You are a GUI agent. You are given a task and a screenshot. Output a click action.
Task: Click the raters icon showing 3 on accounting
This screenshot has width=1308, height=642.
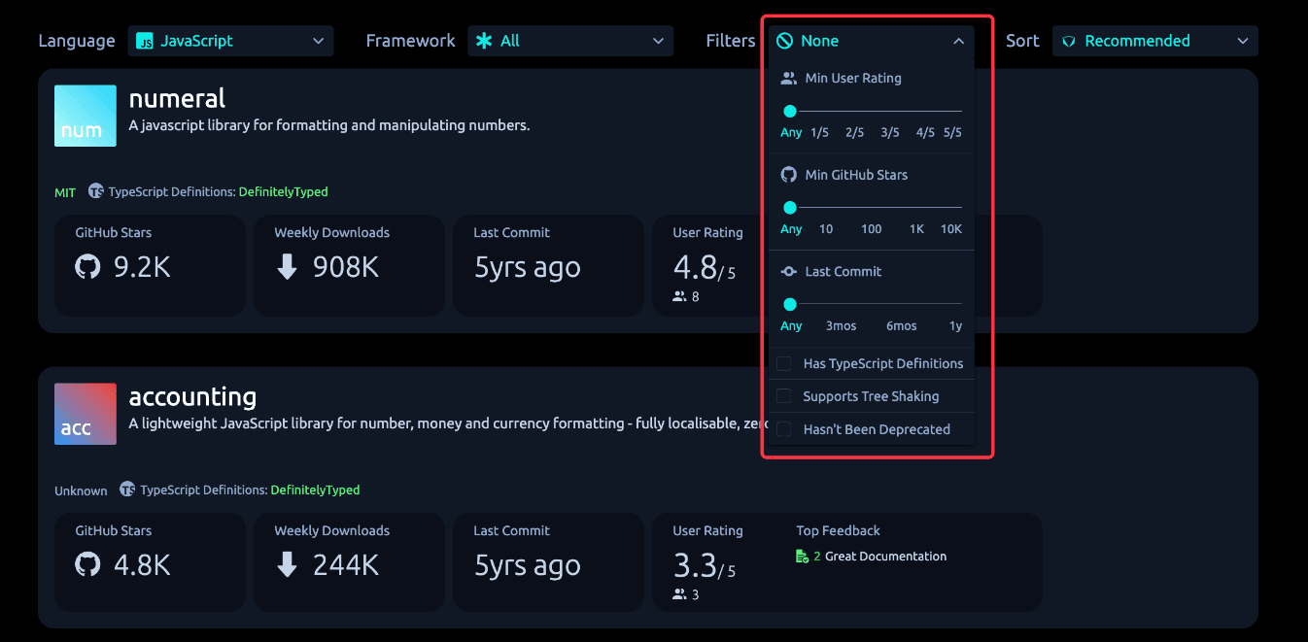(x=679, y=594)
